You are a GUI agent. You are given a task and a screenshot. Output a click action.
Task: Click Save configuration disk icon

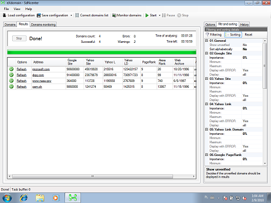pos(39,15)
